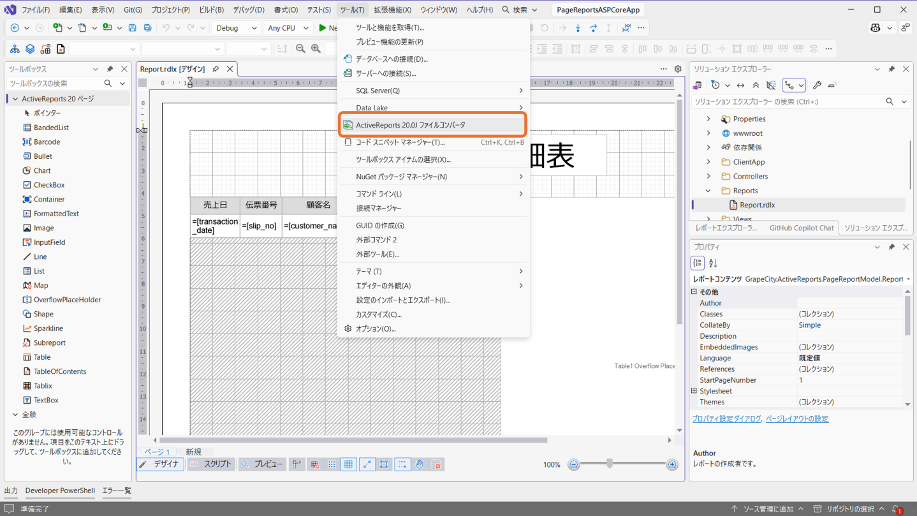
Task: Toggle the show grid button in designer bar
Action: [348, 465]
